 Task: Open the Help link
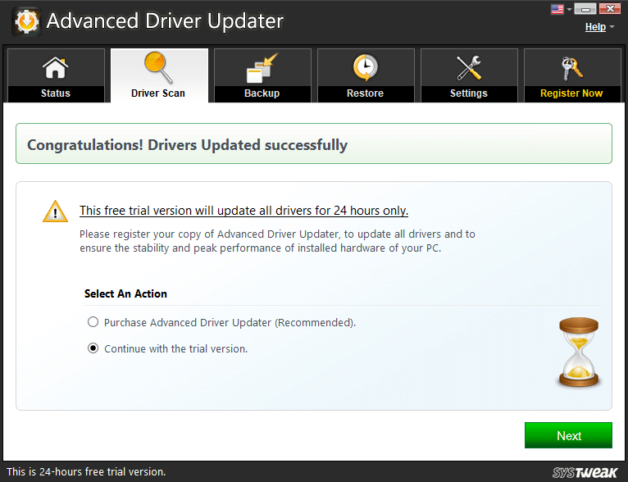[x=595, y=27]
